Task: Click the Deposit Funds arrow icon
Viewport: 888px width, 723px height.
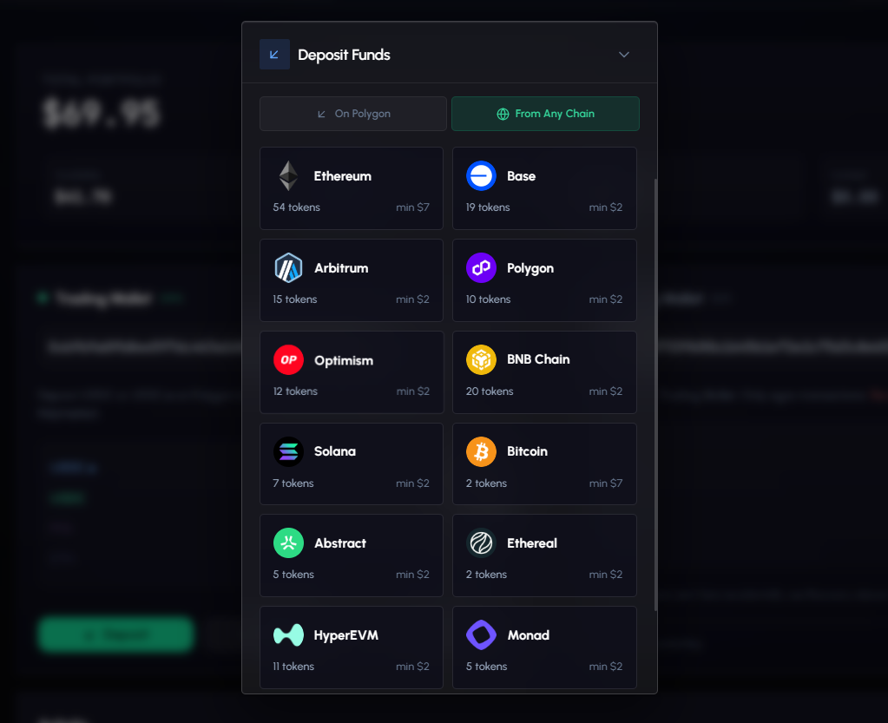Action: coord(274,55)
